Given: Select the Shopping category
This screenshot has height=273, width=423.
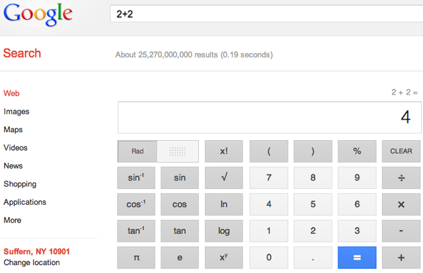Looking at the screenshot, I should (x=20, y=184).
